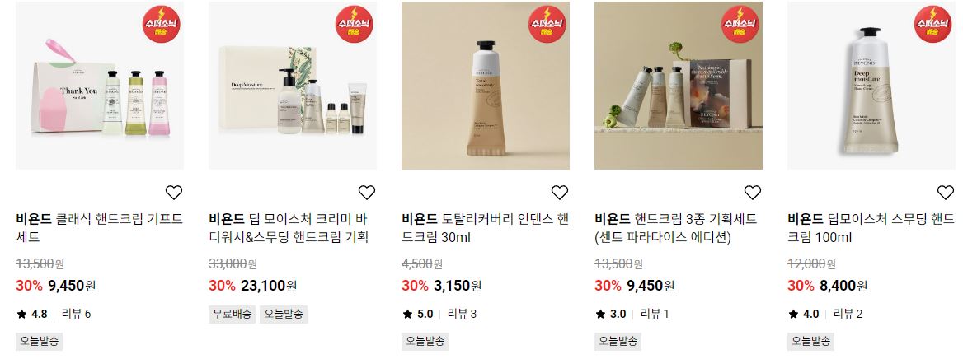Screen dimensions: 963x359
Task: Click 슈퍼소닉 배송 badge on Total Recovery tube image
Action: point(547,24)
